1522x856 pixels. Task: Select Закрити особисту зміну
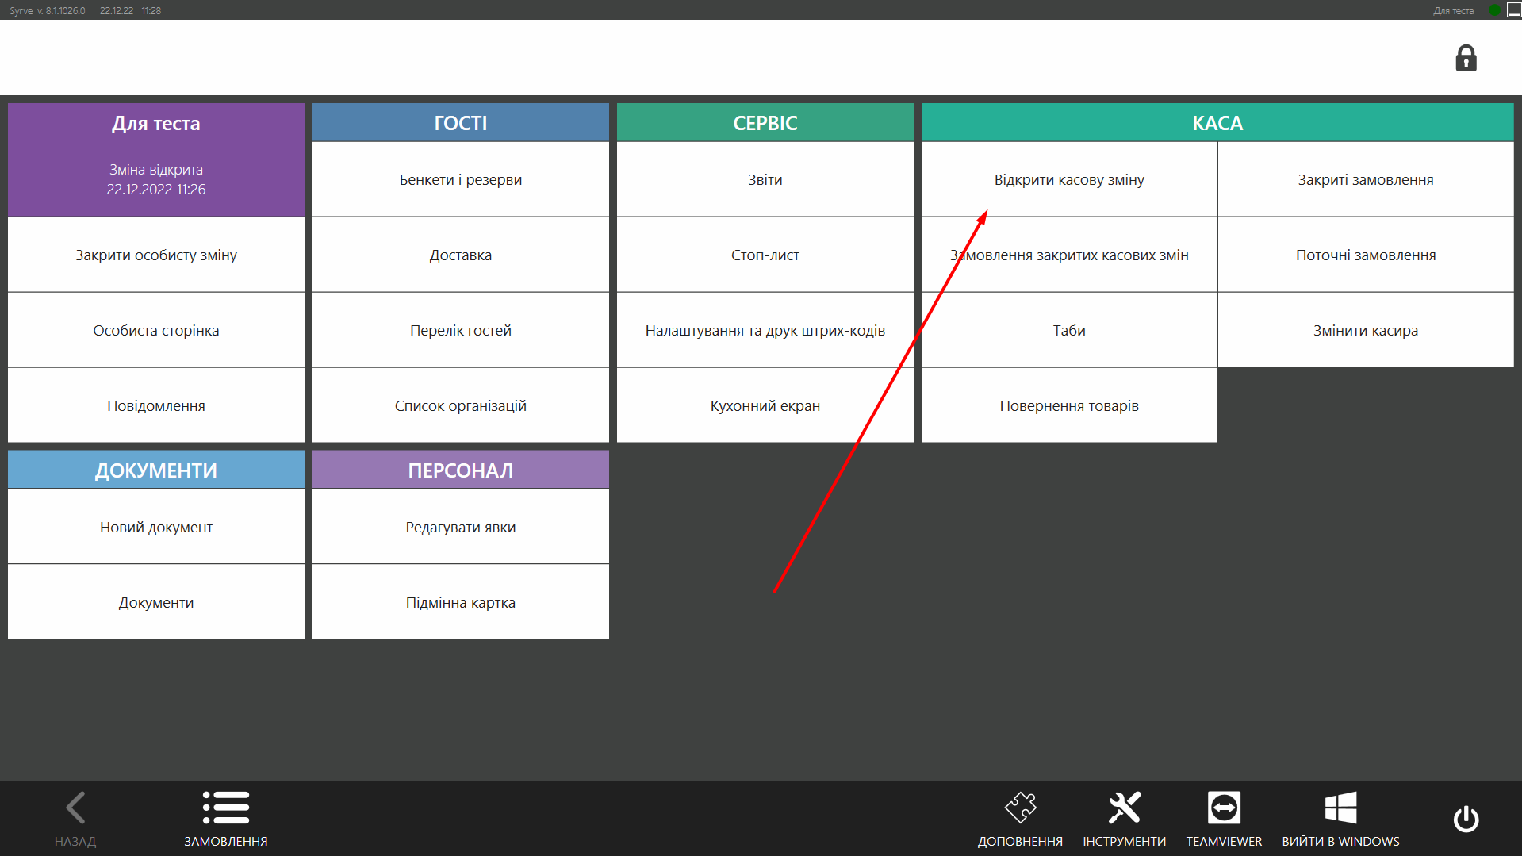pyautogui.click(x=156, y=255)
